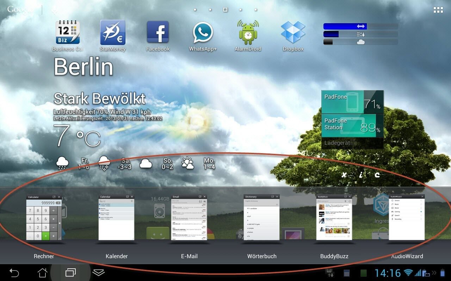Tap the mobile signal strength icon
451x281 pixels.
[418, 273]
